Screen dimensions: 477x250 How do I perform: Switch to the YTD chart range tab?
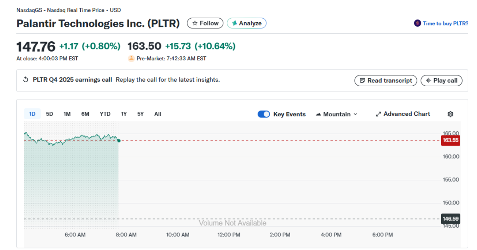[105, 114]
